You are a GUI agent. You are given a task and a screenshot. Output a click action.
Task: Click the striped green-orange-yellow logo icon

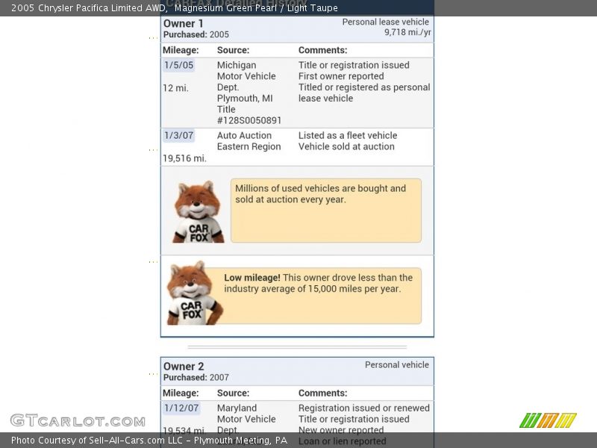[548, 420]
